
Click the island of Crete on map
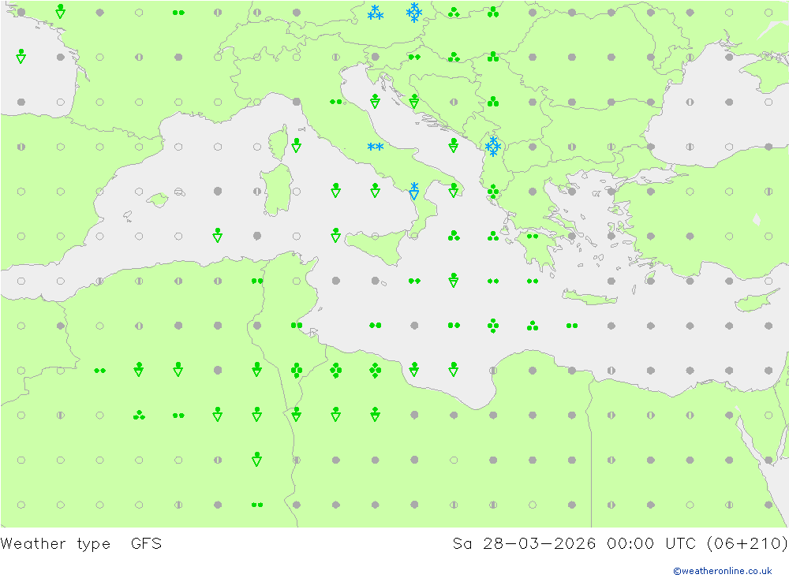(589, 298)
